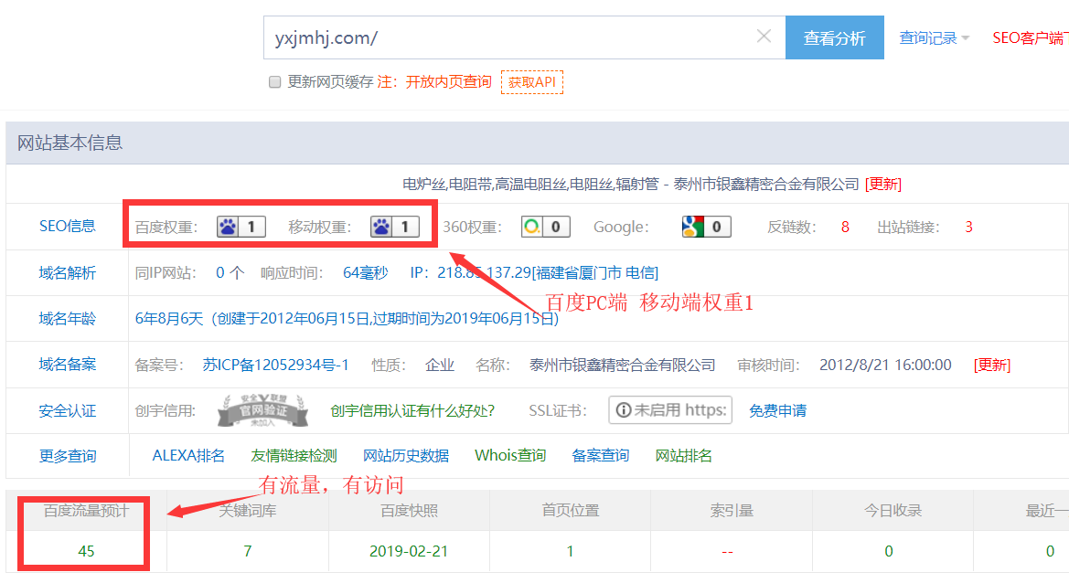The height and width of the screenshot is (583, 1069).
Task: Open the 查询记录 dropdown
Action: coord(934,38)
